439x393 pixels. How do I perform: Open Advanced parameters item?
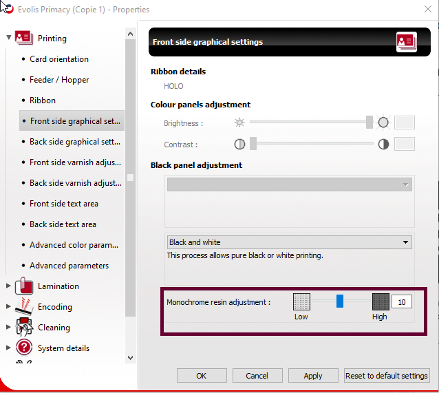click(x=69, y=266)
